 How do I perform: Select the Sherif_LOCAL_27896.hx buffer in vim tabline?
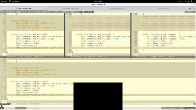coord(13,12)
